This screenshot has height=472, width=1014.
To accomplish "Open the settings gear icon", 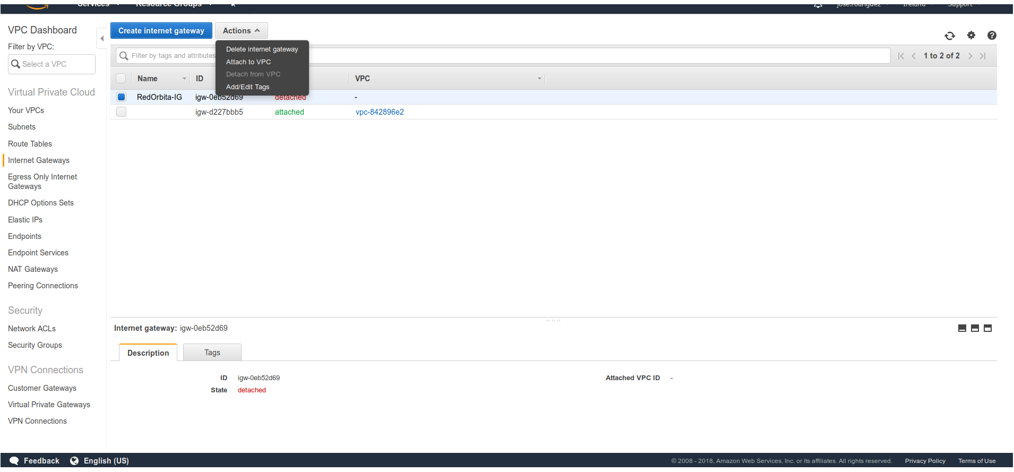I will tap(971, 36).
